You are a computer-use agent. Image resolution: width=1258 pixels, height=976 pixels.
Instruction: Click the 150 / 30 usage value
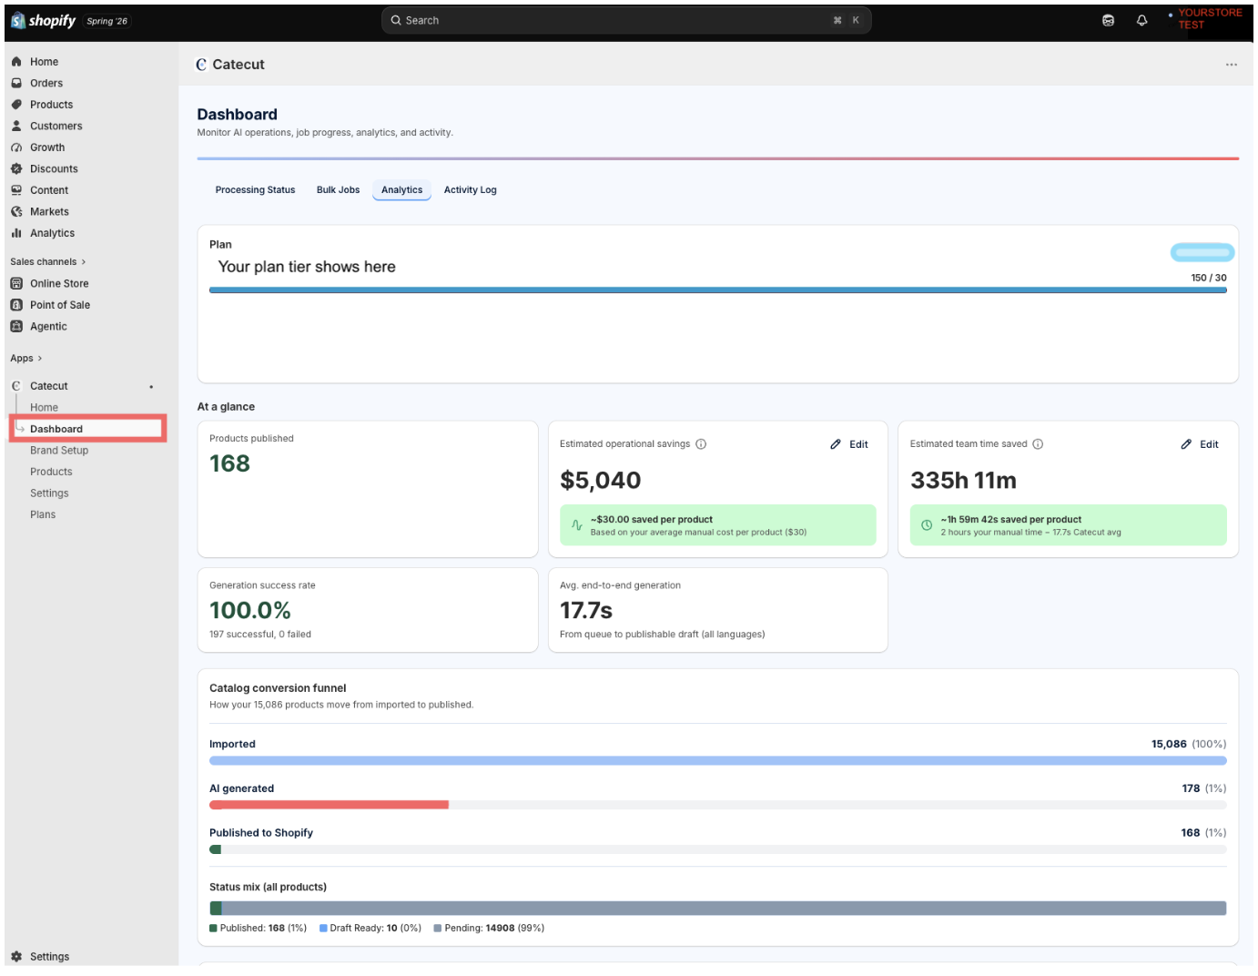[1209, 278]
